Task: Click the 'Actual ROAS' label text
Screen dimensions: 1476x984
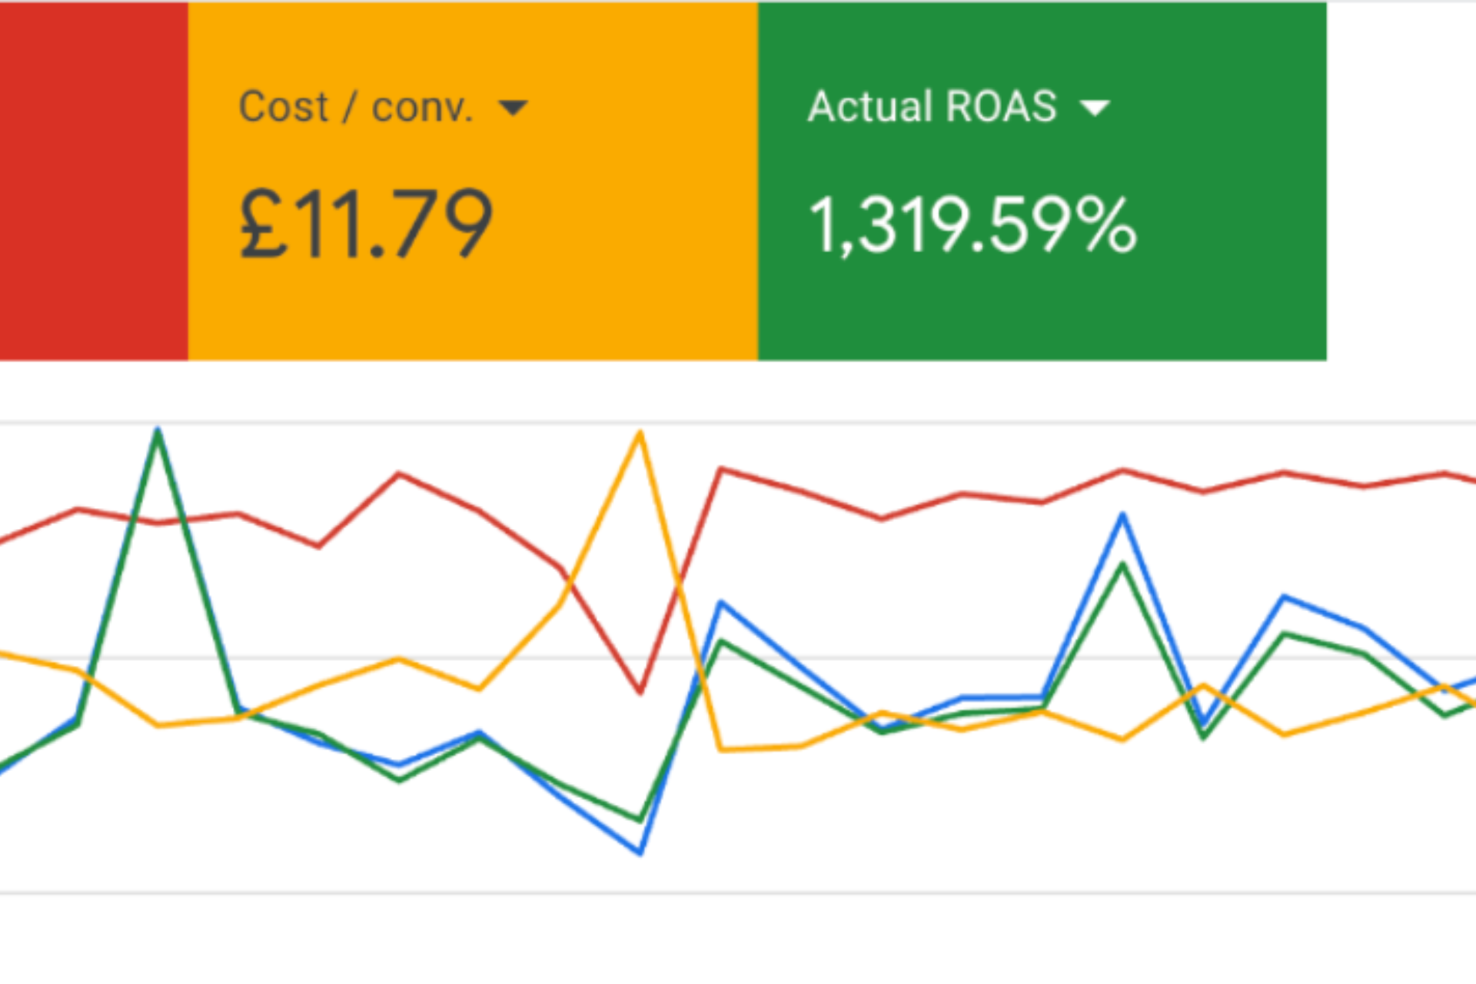Action: pyautogui.click(x=932, y=106)
